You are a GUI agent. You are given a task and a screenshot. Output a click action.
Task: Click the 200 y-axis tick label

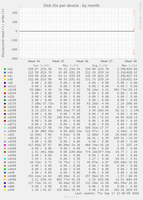point(15,13)
